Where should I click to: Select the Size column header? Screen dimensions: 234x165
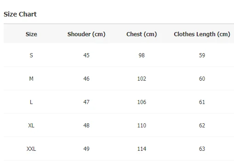tap(31, 34)
